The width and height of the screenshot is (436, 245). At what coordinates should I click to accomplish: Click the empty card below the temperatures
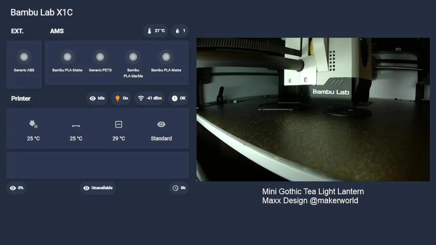tap(97, 165)
